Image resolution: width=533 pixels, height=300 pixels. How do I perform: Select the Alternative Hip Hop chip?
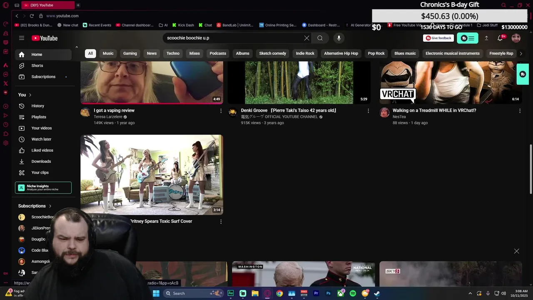341,53
